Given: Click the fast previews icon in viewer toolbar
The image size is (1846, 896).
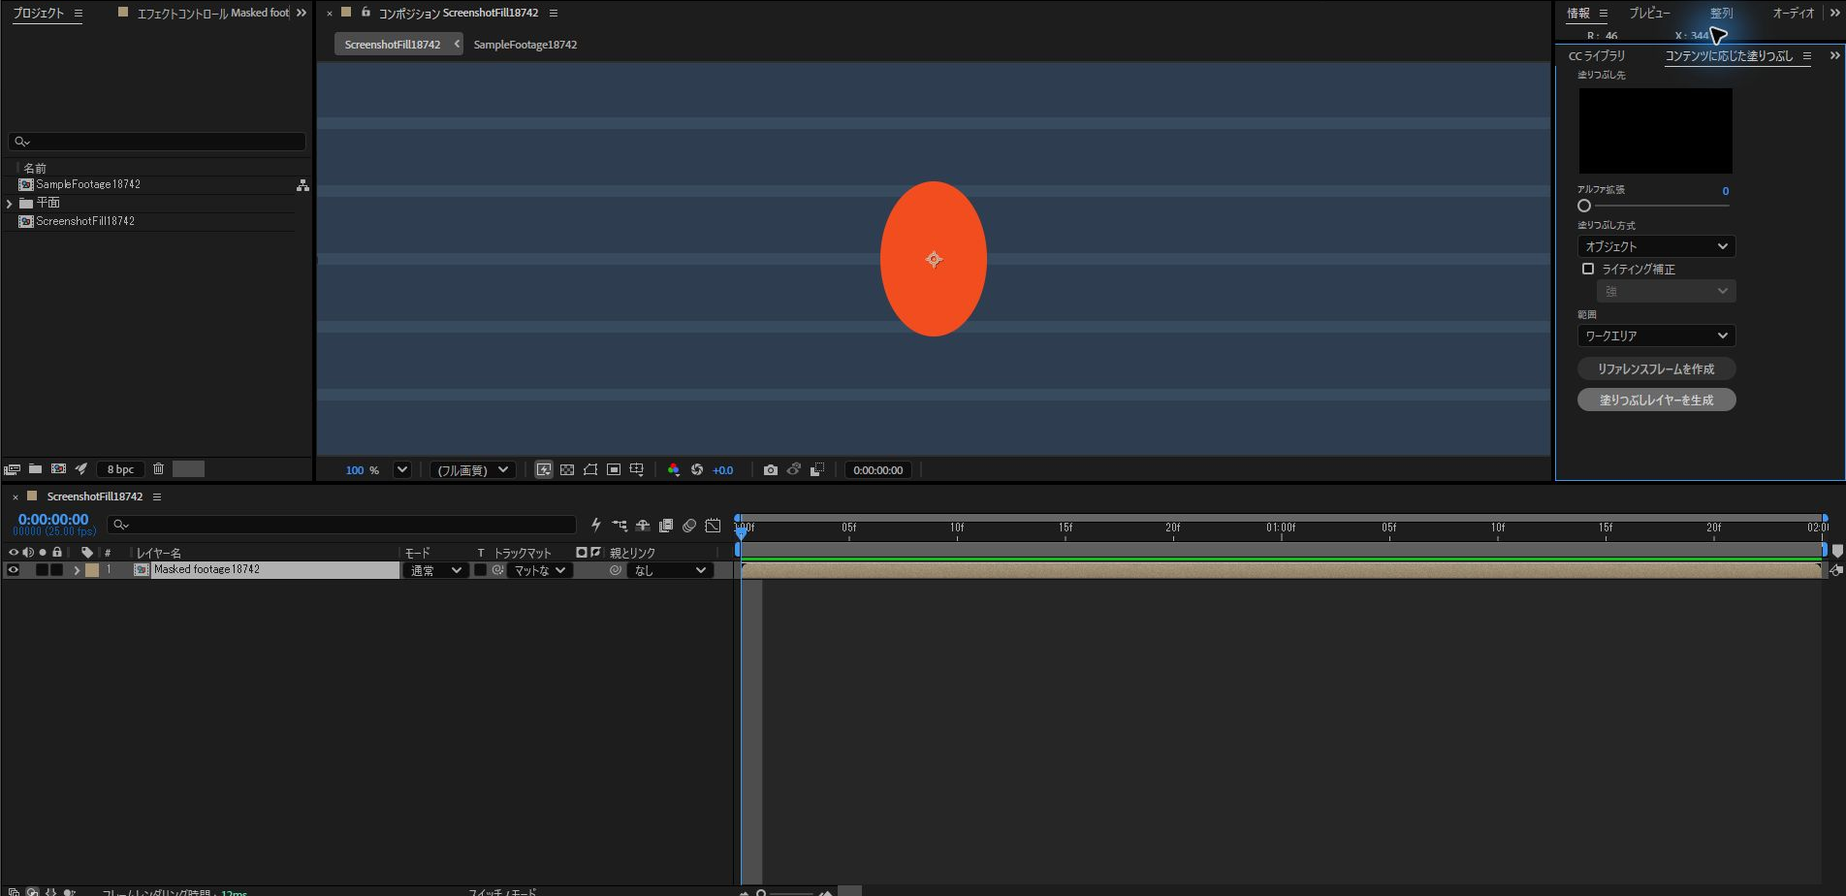Looking at the screenshot, I should point(544,469).
